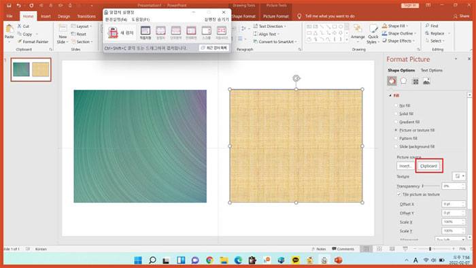Choose No fill radio option
Image resolution: width=476 pixels, height=268 pixels.
click(x=396, y=105)
